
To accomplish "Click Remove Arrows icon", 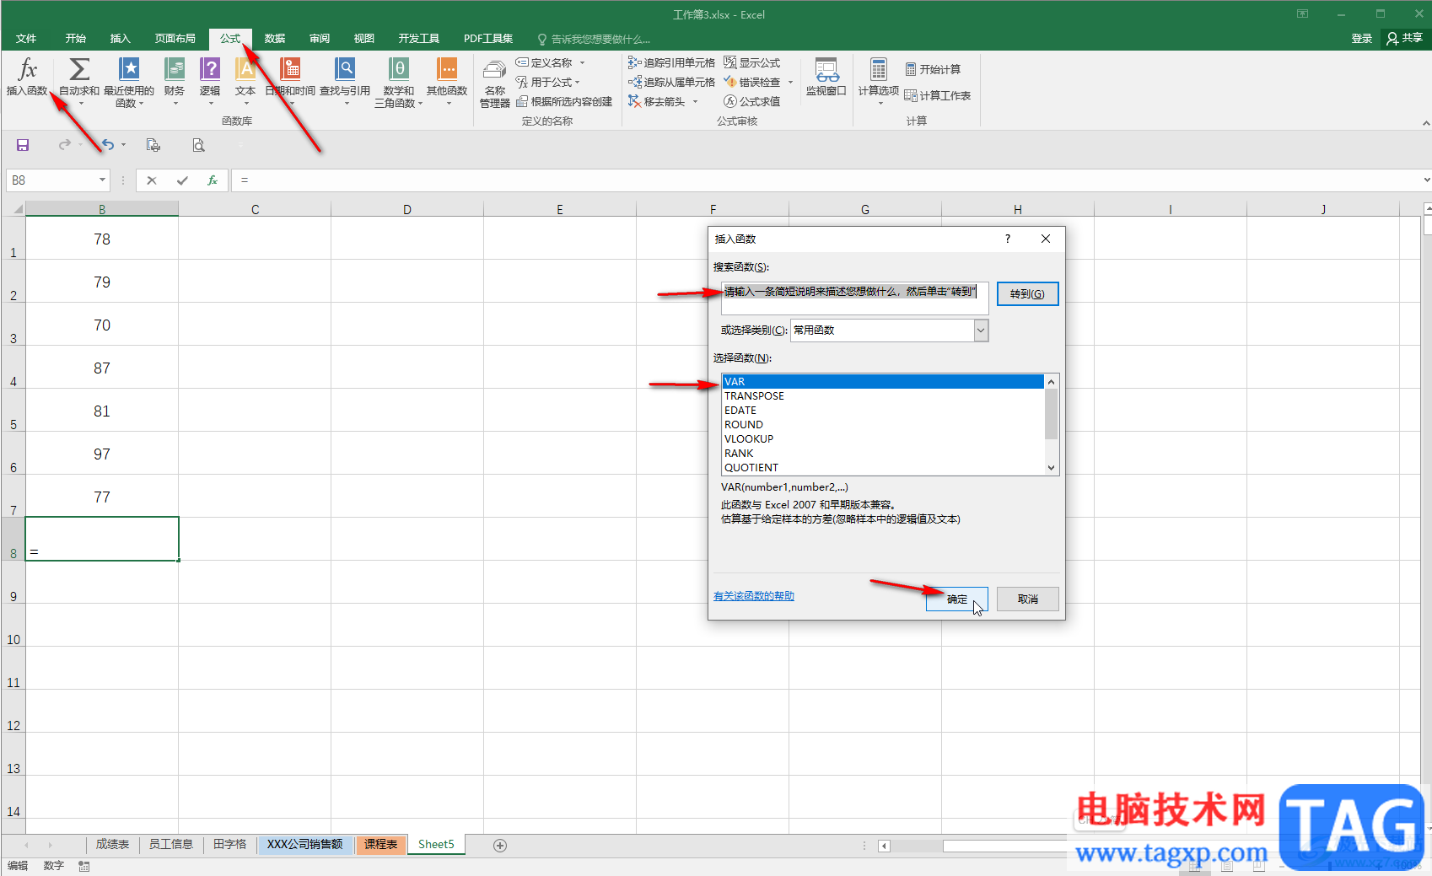I will (635, 101).
